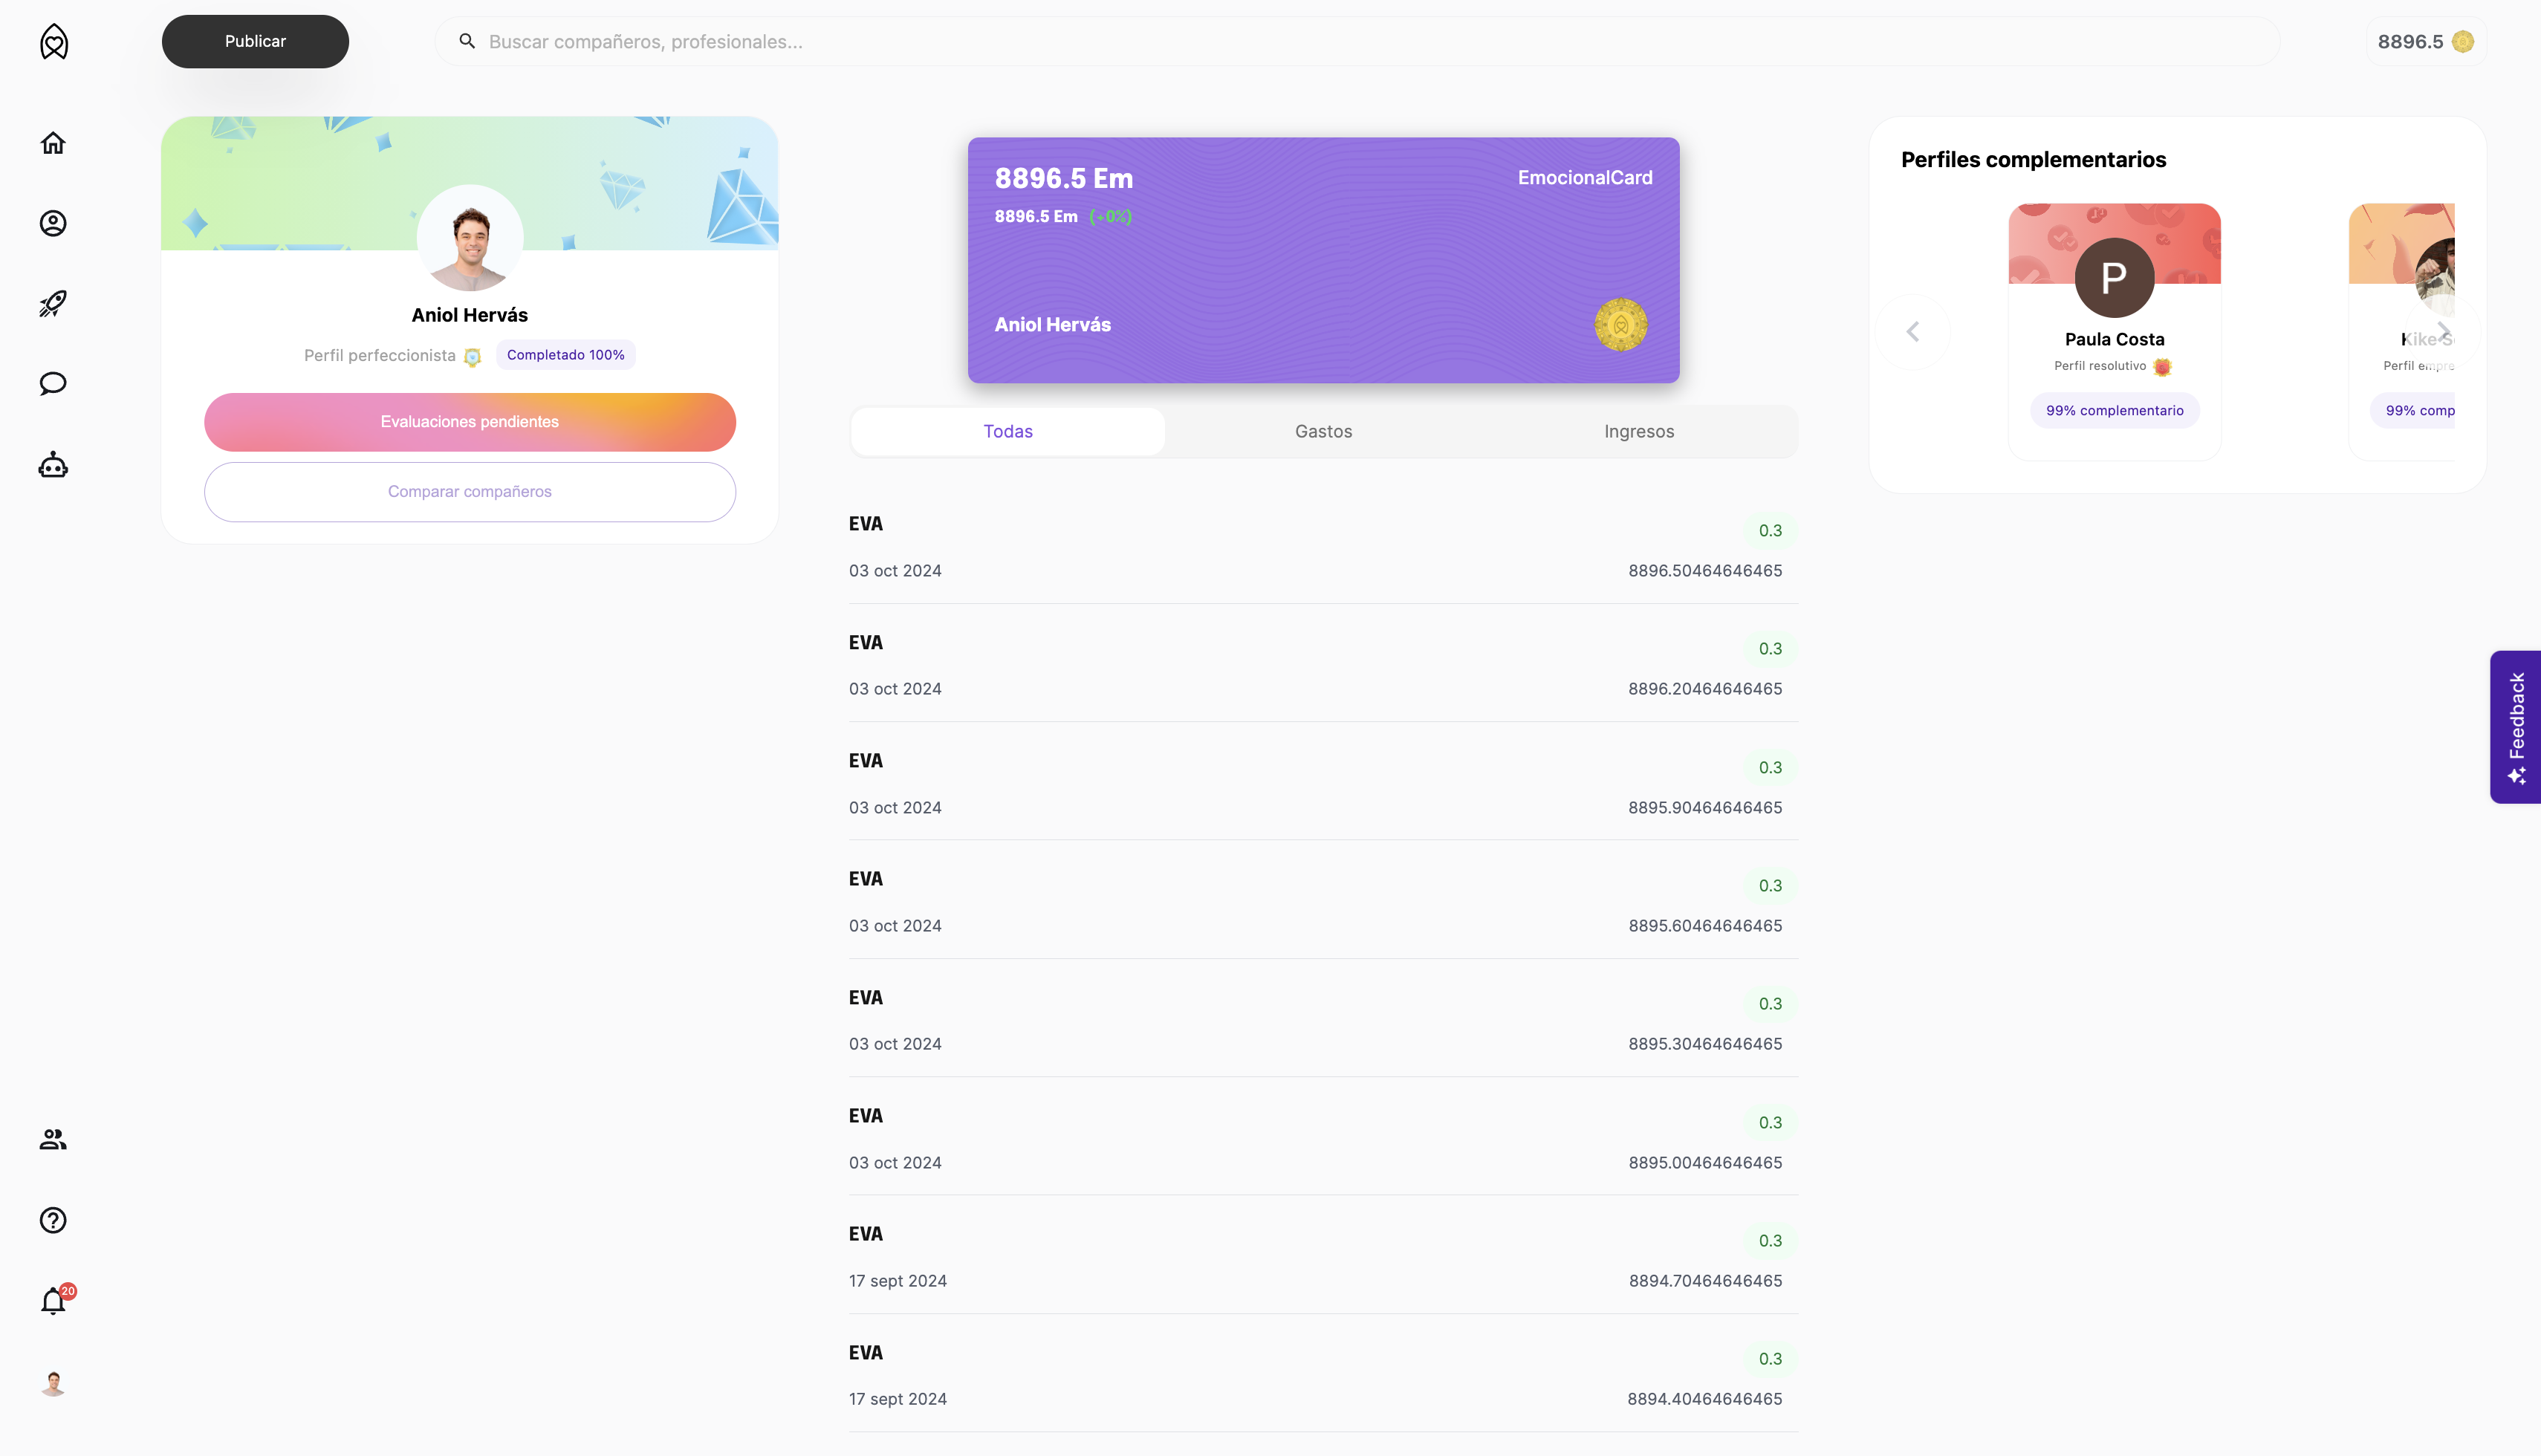Click the robot assistant icon
The height and width of the screenshot is (1456, 2541).
pos(53,465)
